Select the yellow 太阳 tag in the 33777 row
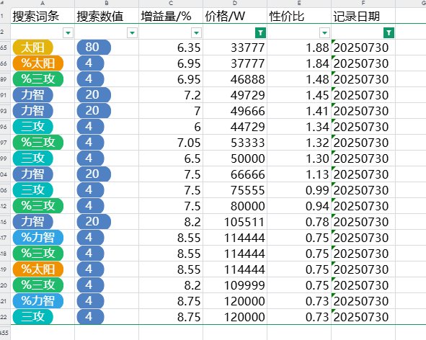 32,48
